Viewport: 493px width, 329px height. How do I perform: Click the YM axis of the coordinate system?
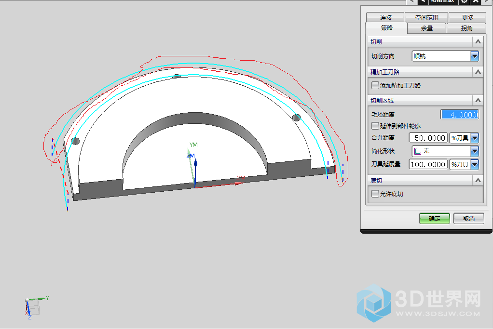[193, 145]
